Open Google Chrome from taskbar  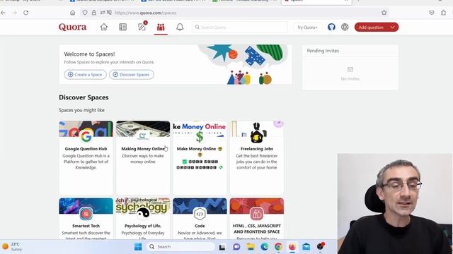tap(278, 247)
